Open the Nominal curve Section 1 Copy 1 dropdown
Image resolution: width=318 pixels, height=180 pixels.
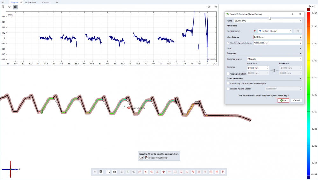coord(275,31)
